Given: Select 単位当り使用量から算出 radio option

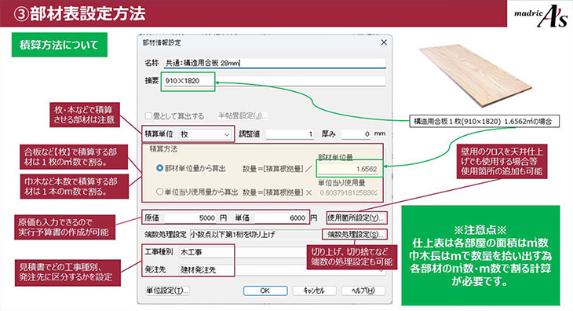Looking at the screenshot, I should 159,192.
